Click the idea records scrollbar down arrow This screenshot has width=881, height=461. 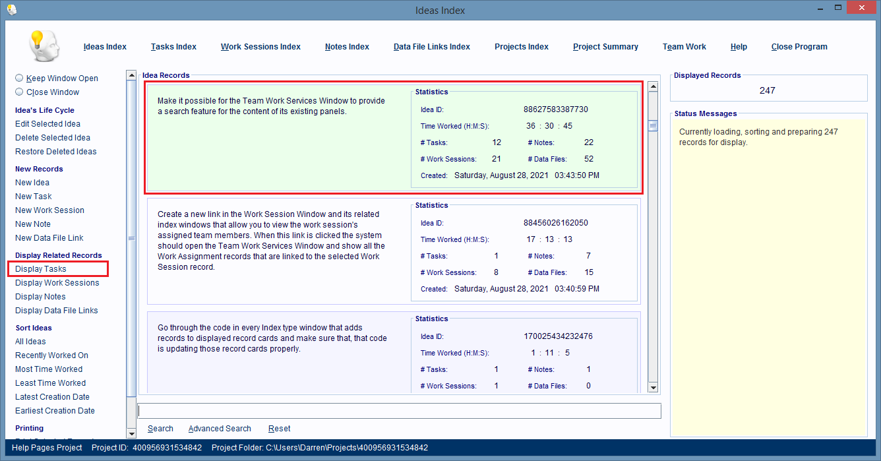(653, 388)
